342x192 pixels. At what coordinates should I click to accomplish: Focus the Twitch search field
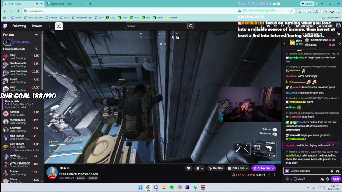156,26
